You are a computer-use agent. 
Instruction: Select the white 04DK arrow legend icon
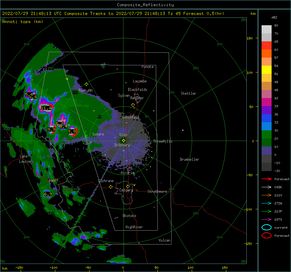click(266, 187)
